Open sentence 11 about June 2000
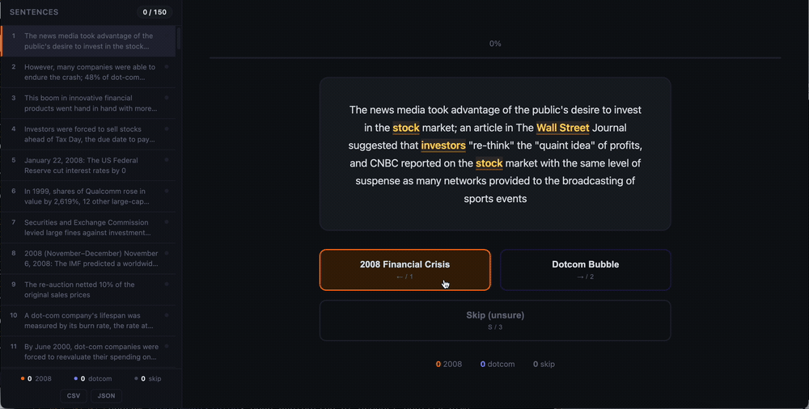This screenshot has height=409, width=809. click(x=87, y=352)
